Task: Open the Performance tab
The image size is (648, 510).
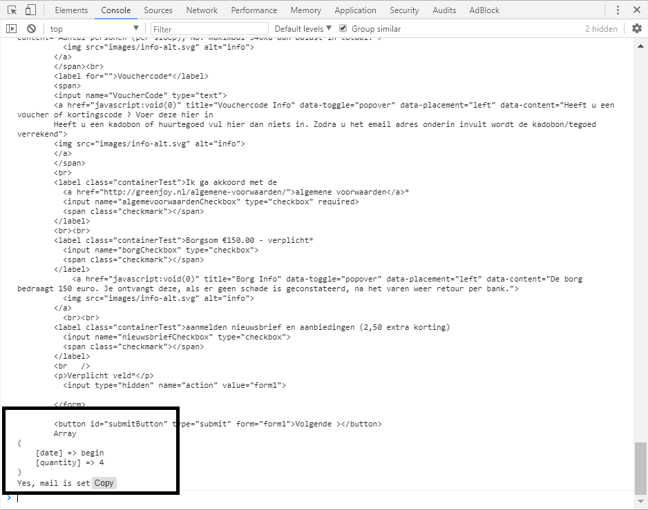Action: click(254, 10)
